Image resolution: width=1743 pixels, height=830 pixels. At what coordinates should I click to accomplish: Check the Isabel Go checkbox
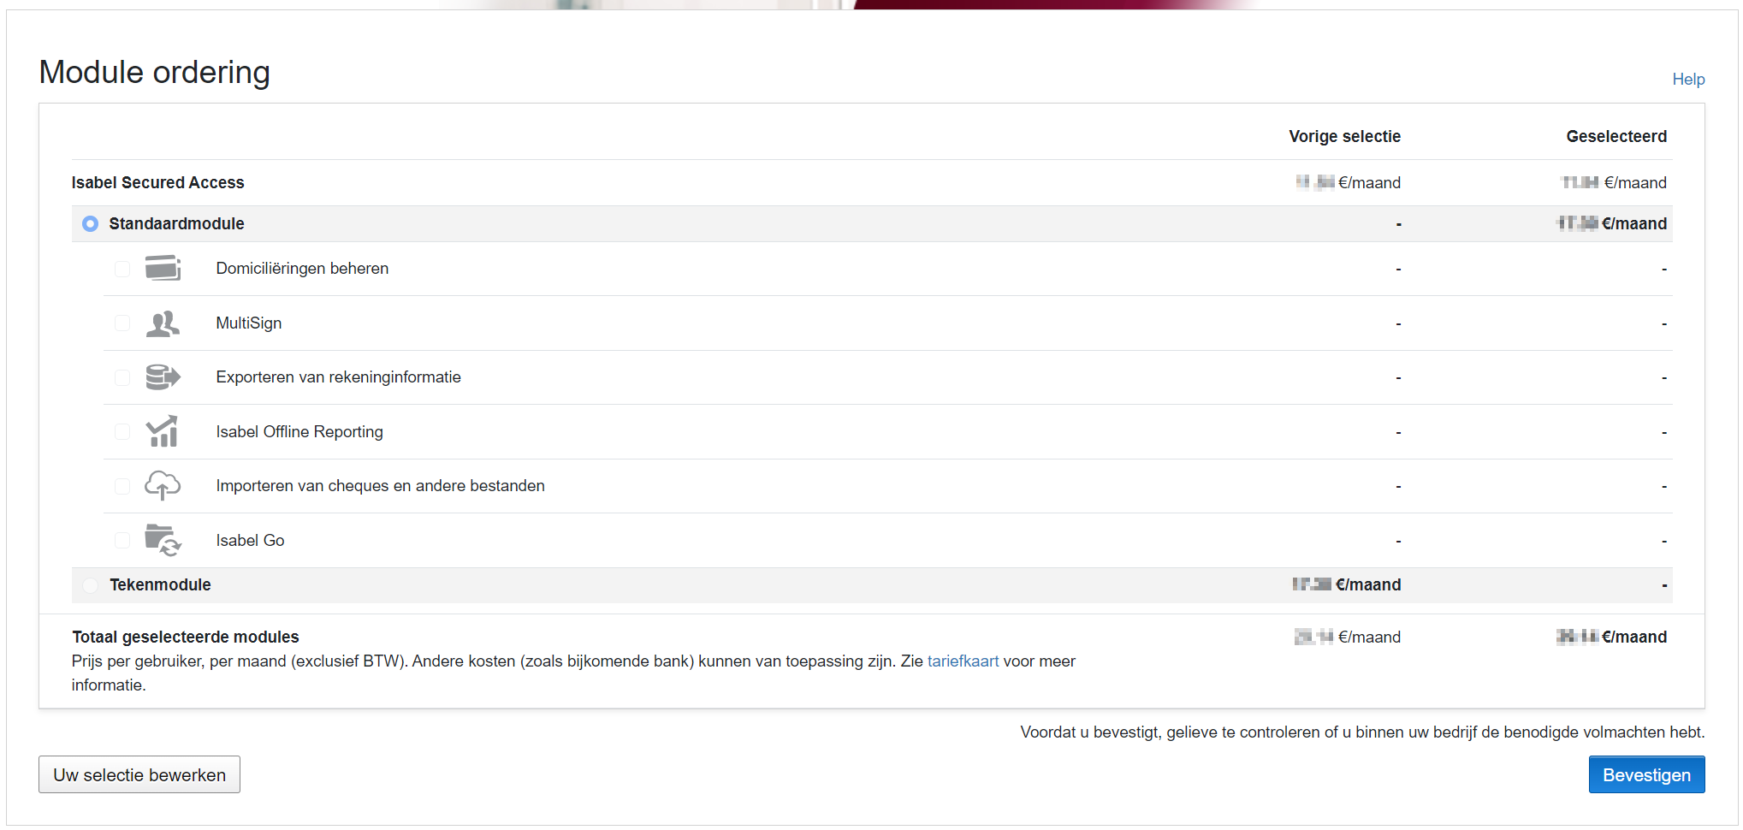pyautogui.click(x=122, y=541)
